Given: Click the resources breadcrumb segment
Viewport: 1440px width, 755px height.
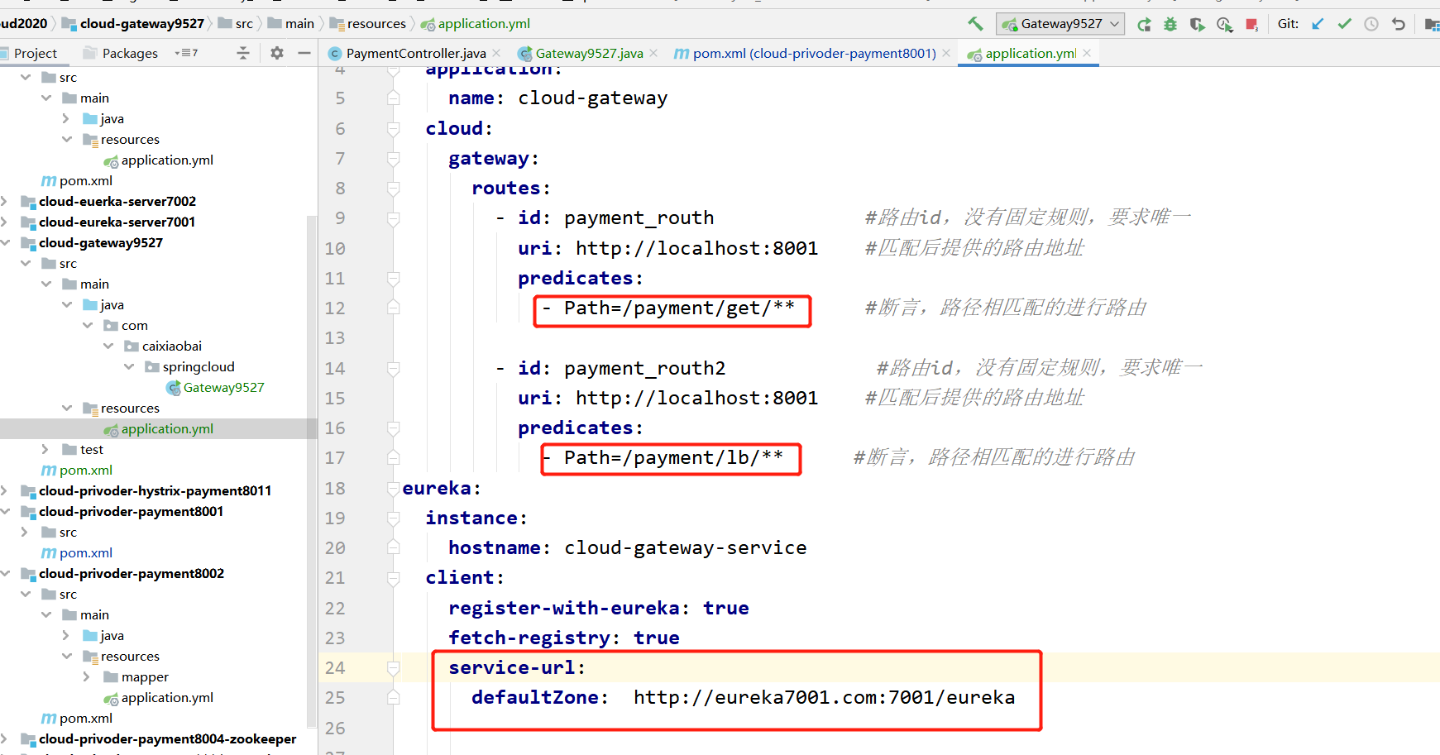Looking at the screenshot, I should point(368,24).
